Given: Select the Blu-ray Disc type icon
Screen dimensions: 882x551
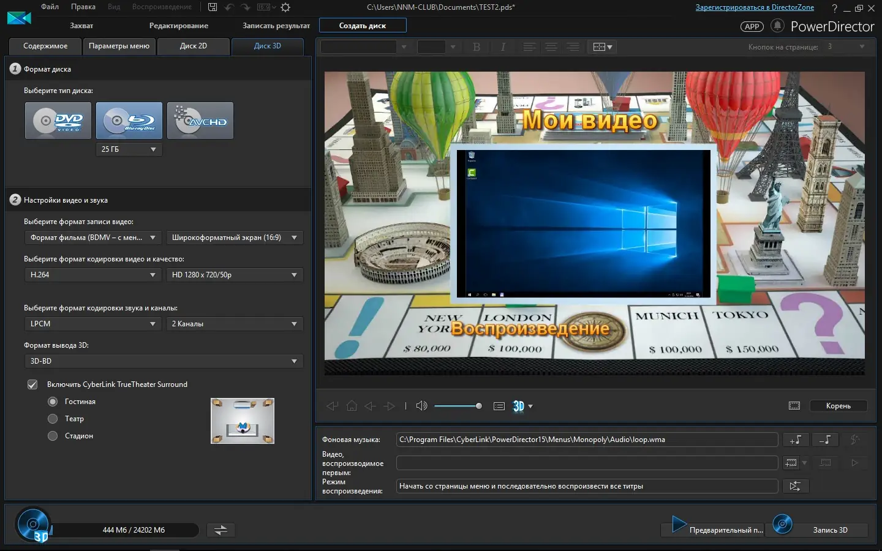Looking at the screenshot, I should point(129,121).
